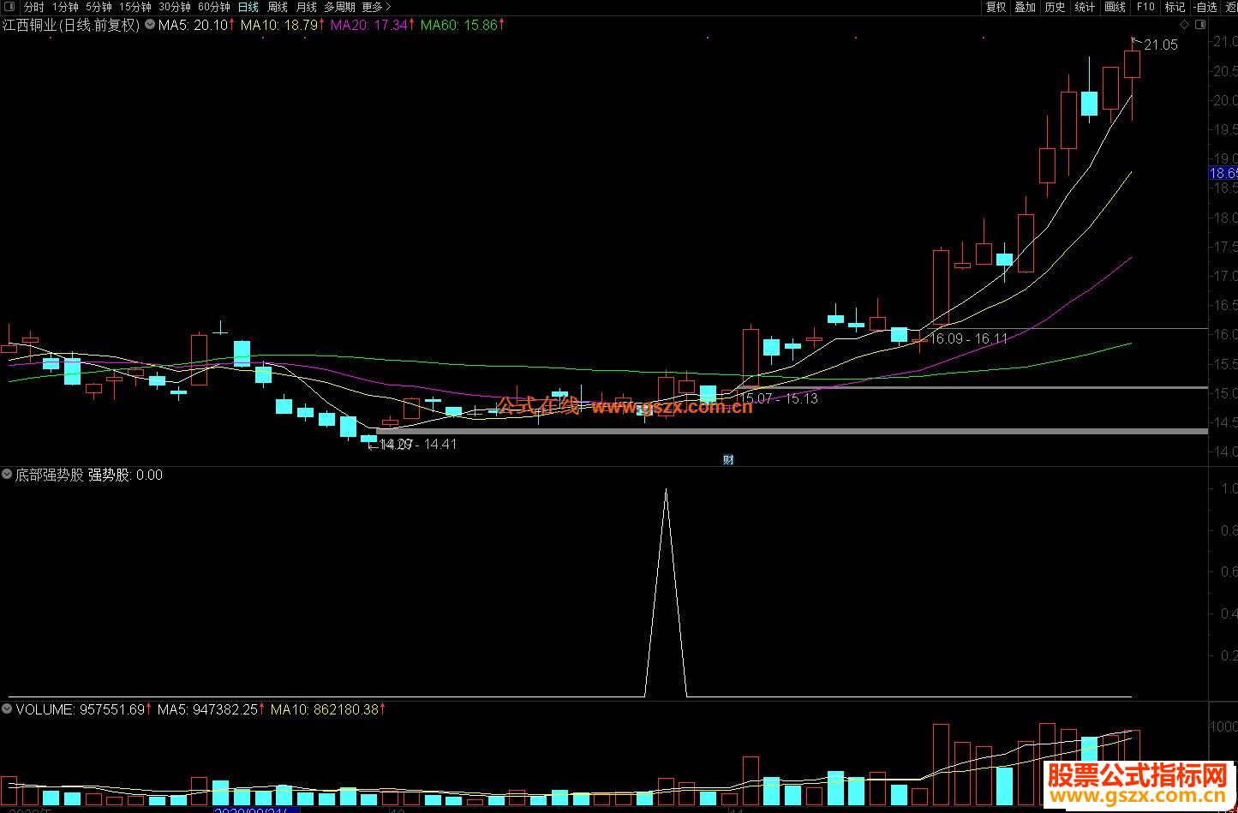This screenshot has height=813, width=1238.
Task: Open the F10 company info
Action: click(1145, 7)
